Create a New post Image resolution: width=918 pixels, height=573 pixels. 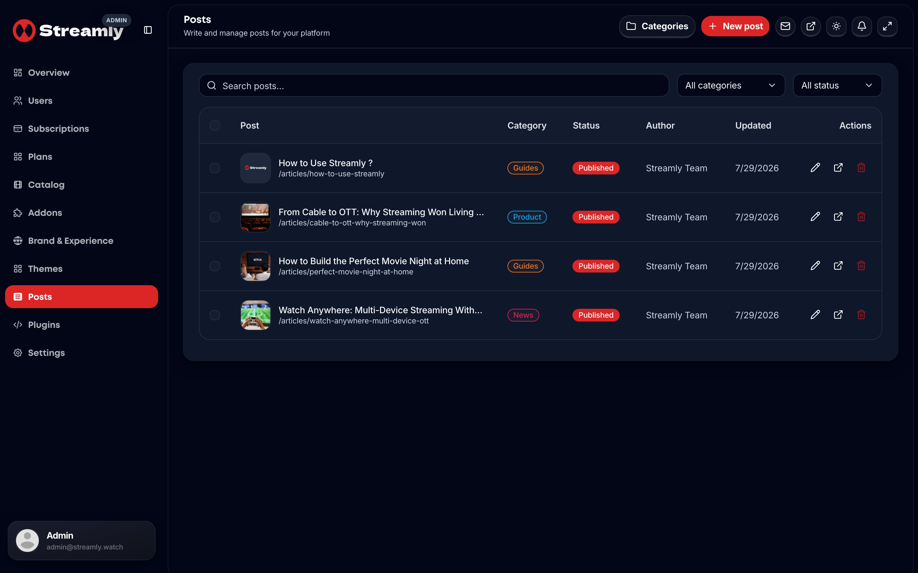point(735,26)
